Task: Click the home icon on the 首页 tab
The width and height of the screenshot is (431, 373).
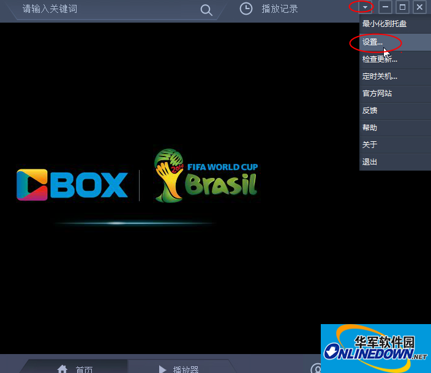Action: pos(62,369)
